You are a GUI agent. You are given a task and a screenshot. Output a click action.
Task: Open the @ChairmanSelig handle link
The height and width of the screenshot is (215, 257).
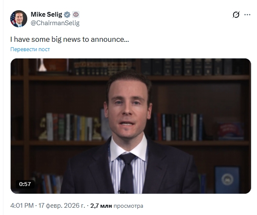point(55,23)
